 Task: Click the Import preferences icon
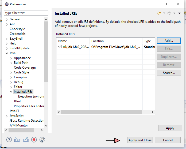[x=17, y=140]
